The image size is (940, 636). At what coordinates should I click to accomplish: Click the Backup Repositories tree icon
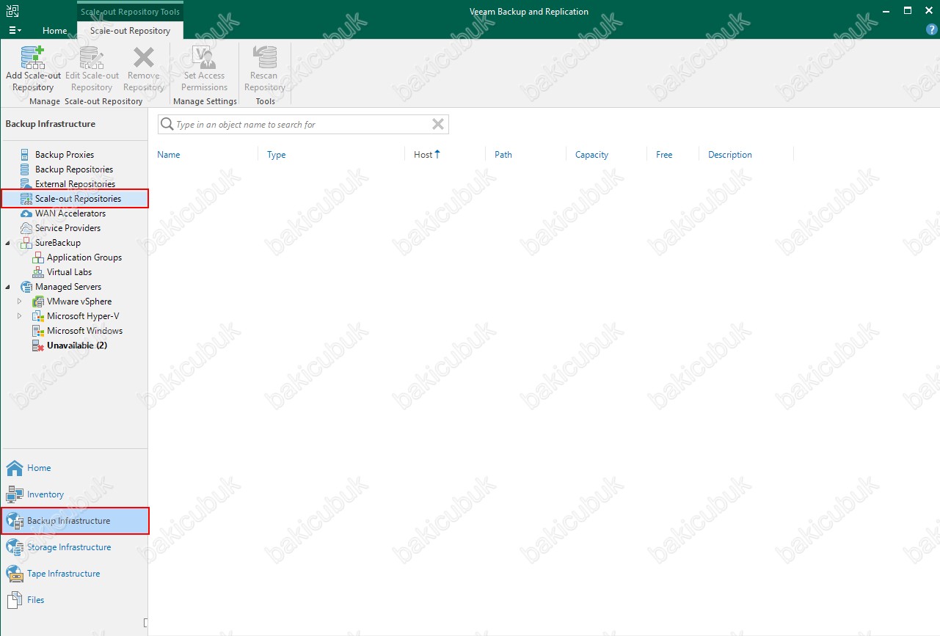point(26,169)
